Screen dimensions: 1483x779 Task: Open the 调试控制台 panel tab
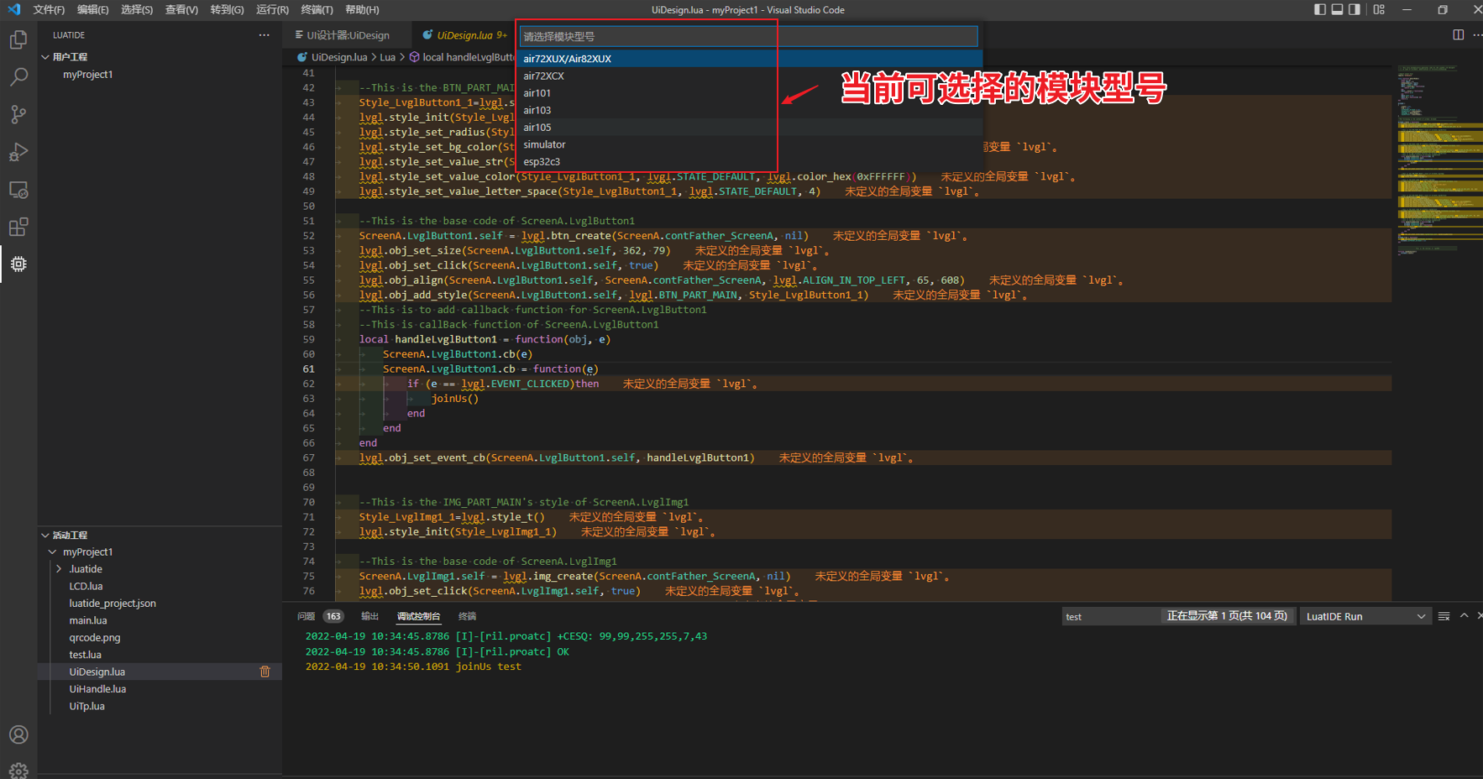tap(419, 615)
